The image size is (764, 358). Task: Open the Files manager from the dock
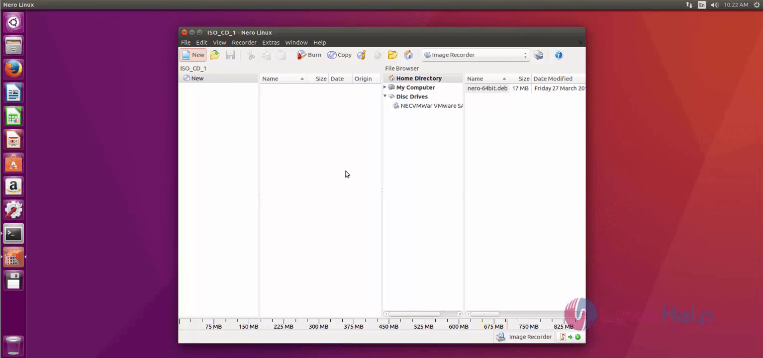tap(13, 46)
